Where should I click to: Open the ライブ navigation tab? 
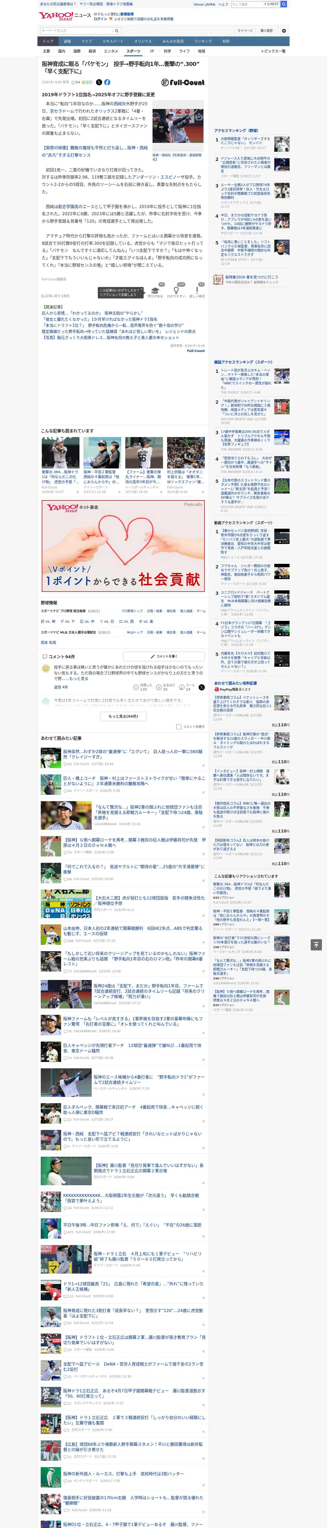click(x=87, y=41)
